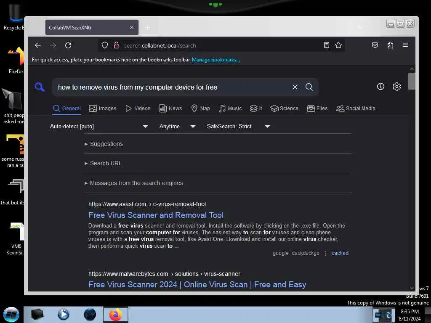Open the Firefox hamburger menu
Screen dimensions: 431x323
(405, 45)
